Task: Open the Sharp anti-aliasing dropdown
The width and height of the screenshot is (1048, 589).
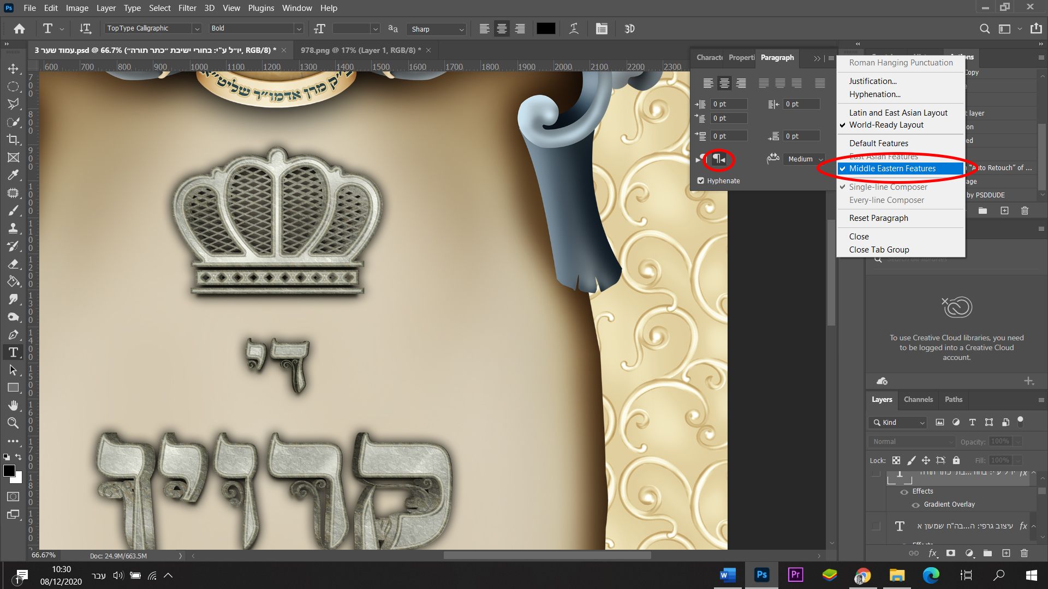Action: pos(461,29)
